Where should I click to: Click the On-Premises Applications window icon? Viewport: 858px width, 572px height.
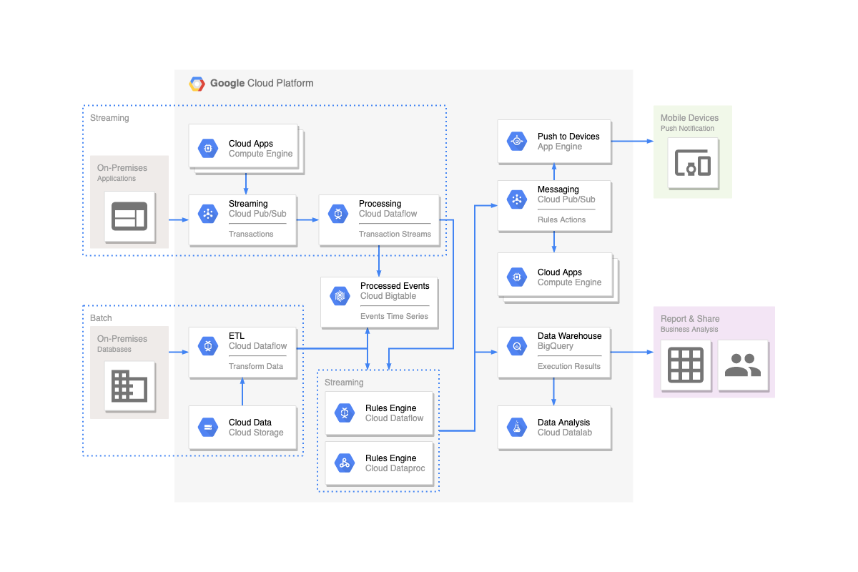click(x=129, y=216)
